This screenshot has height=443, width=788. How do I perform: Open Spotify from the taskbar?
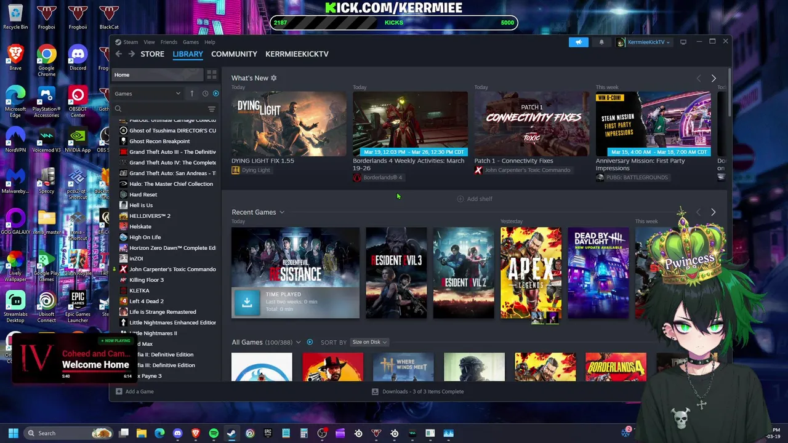click(x=214, y=433)
